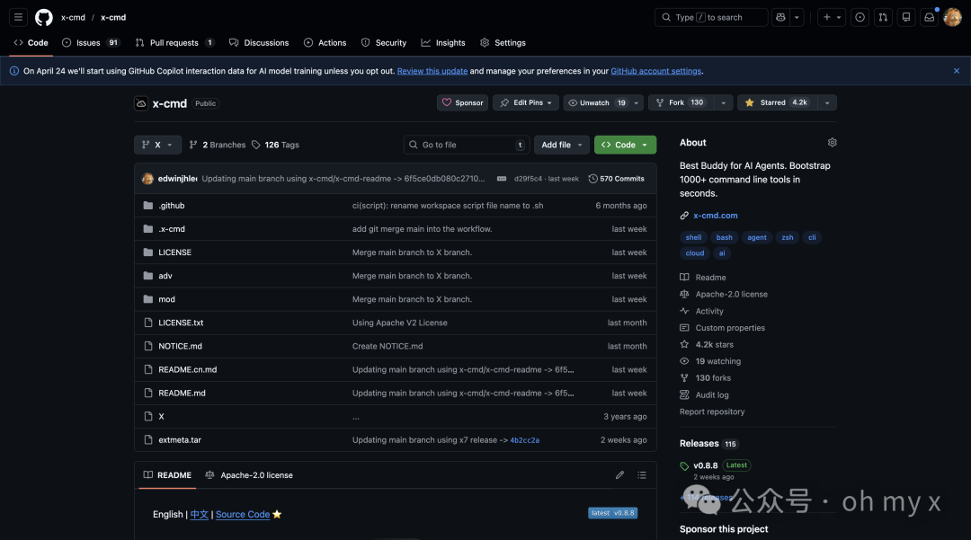Screen dimensions: 971x540
Task: Click the GitHub home logo
Action: pos(44,16)
